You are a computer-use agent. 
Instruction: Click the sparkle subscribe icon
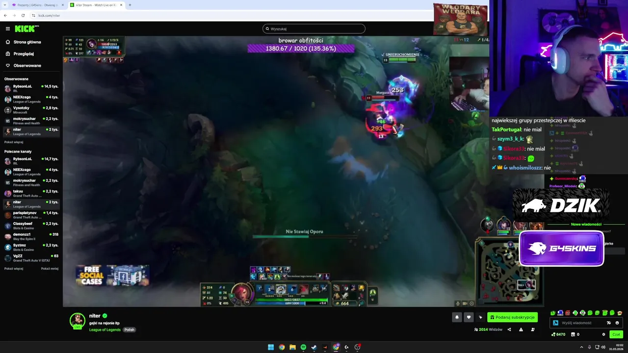point(480,317)
